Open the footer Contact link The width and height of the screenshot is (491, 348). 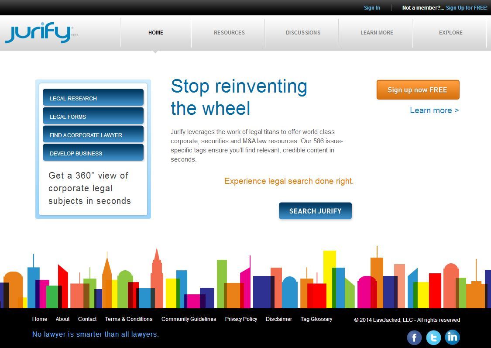(87, 319)
